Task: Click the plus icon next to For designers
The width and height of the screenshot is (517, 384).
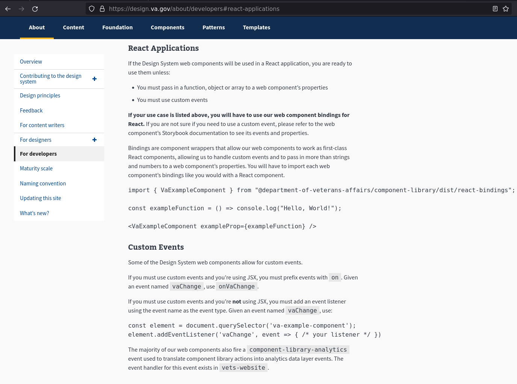Action: pyautogui.click(x=94, y=140)
